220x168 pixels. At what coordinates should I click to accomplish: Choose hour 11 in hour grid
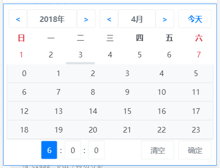pyautogui.click(x=196, y=92)
